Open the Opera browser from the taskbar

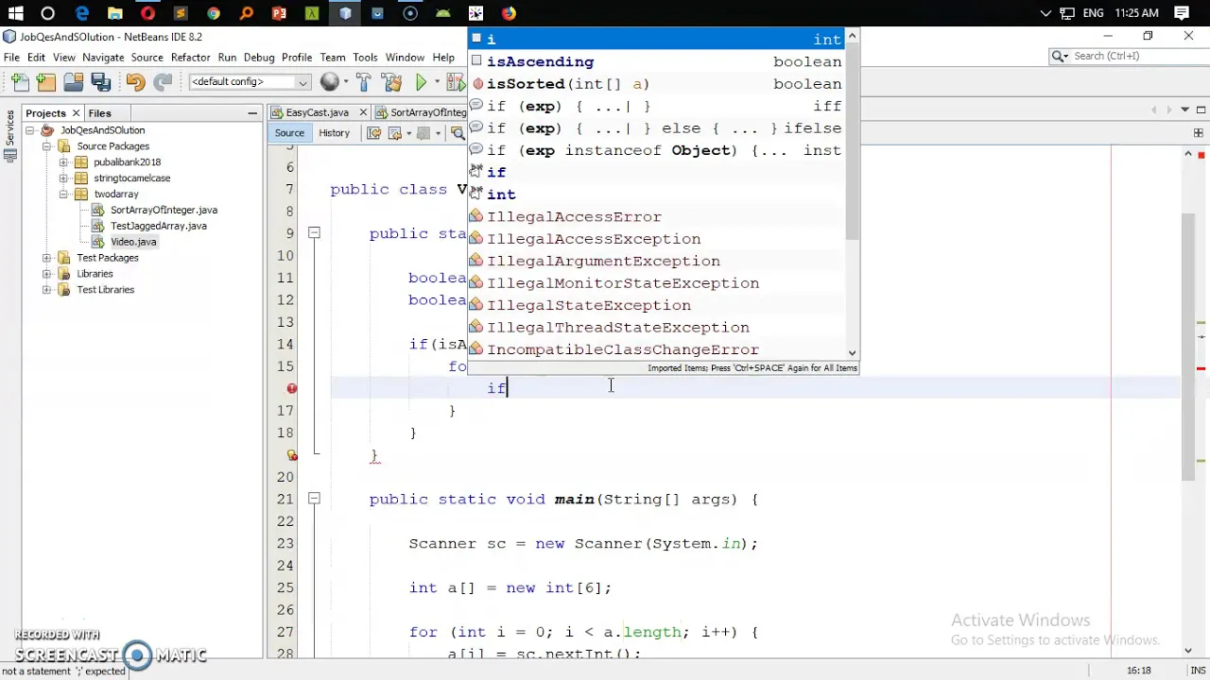click(x=147, y=13)
